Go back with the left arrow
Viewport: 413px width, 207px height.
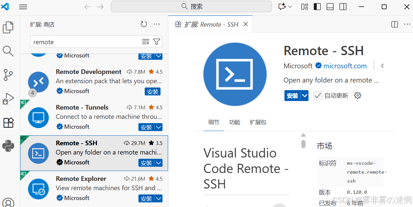pos(87,7)
